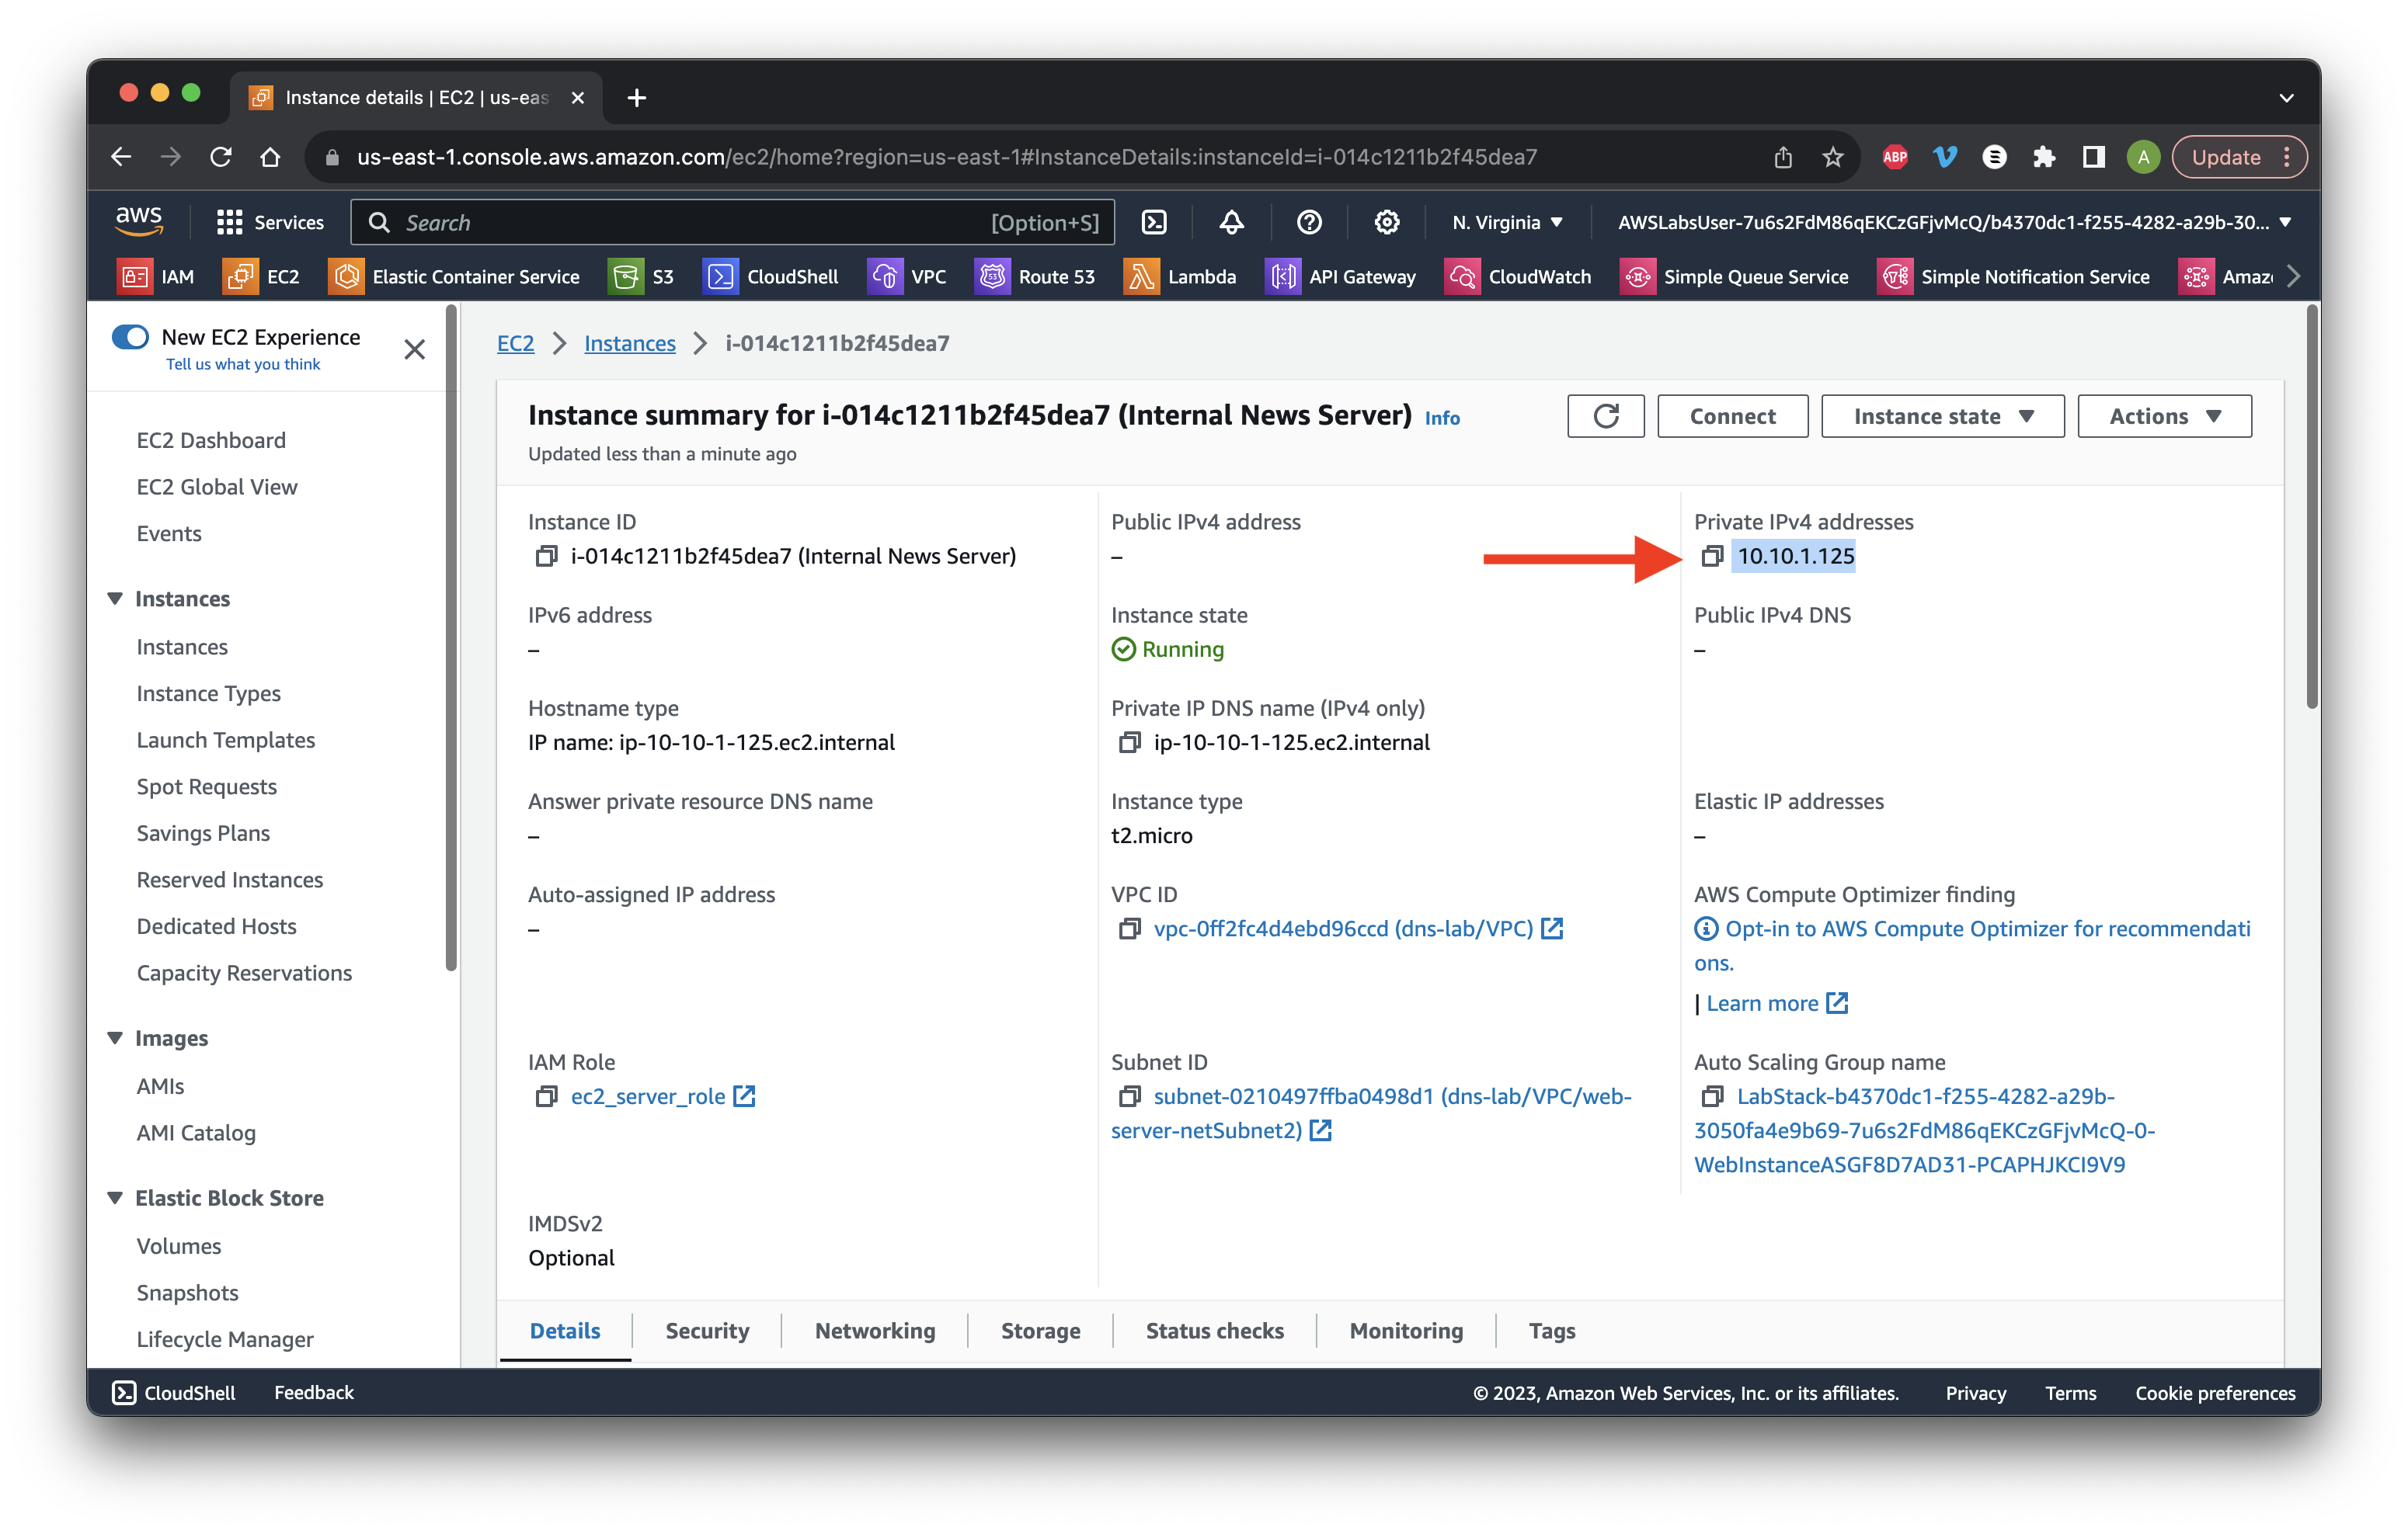Open the Route 53 shortcut
2408x1531 pixels.
tap(1035, 277)
